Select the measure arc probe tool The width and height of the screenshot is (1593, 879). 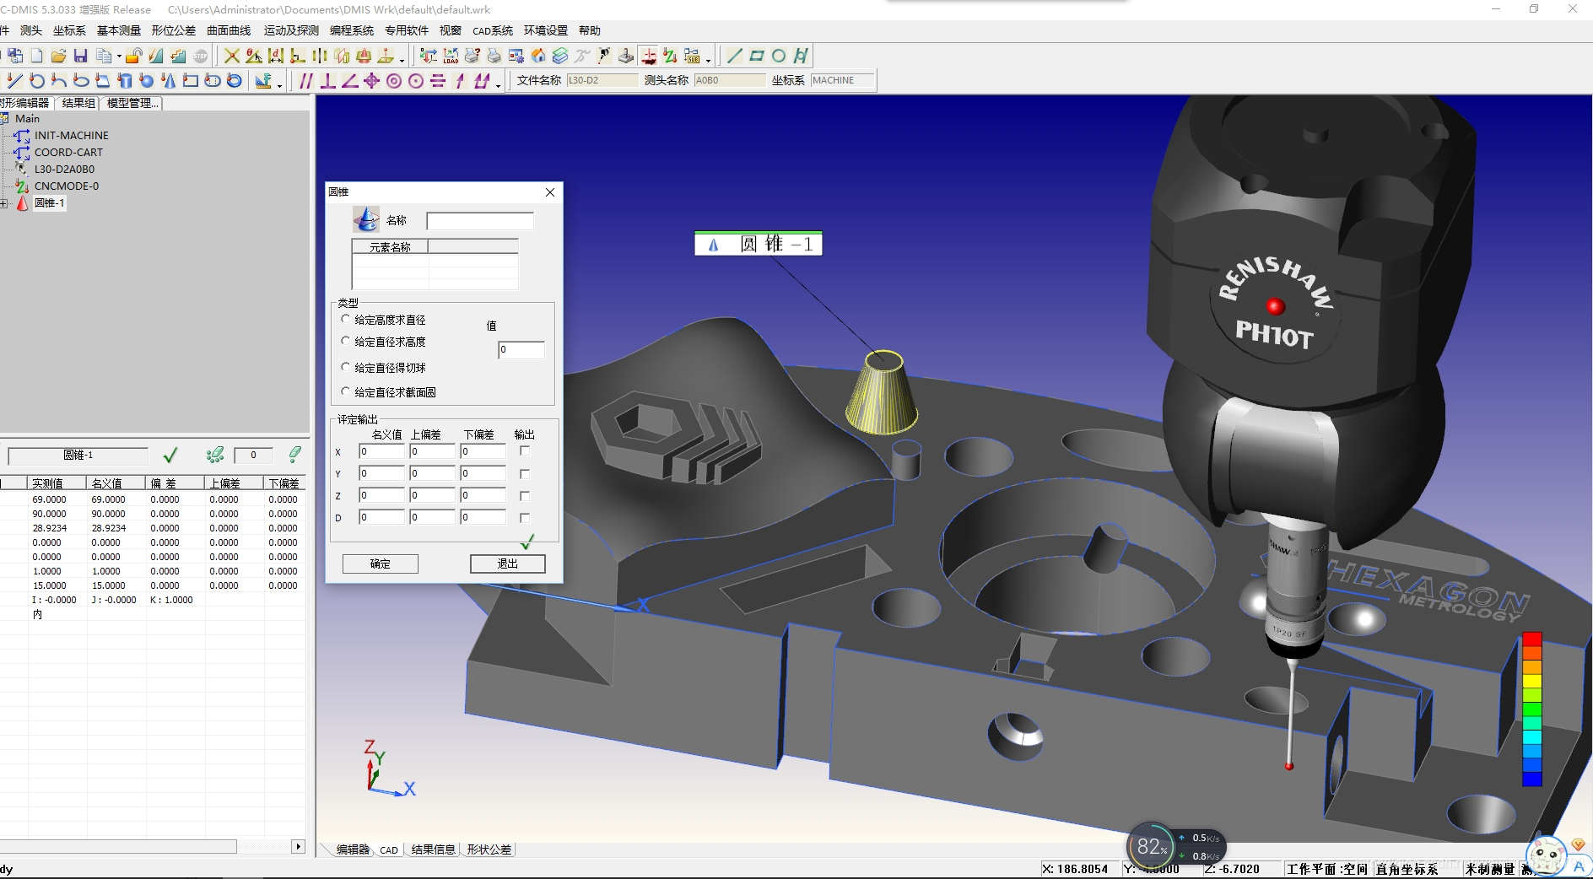coord(58,81)
